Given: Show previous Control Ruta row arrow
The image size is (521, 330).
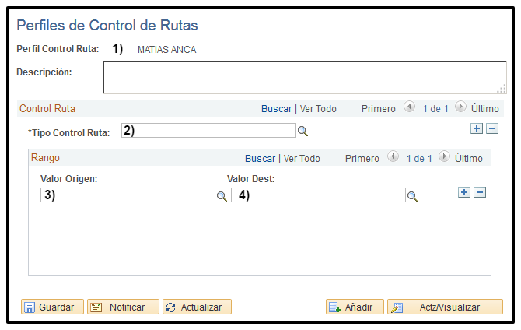Looking at the screenshot, I should coord(409,108).
